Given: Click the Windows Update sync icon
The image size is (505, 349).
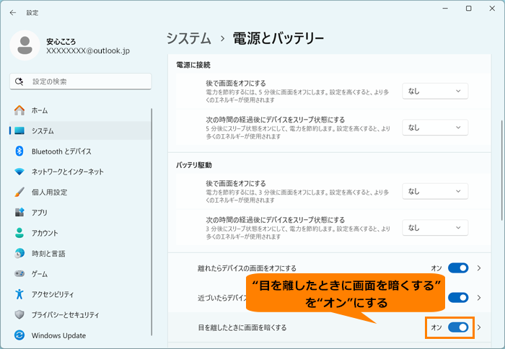Looking at the screenshot, I should coord(19,335).
